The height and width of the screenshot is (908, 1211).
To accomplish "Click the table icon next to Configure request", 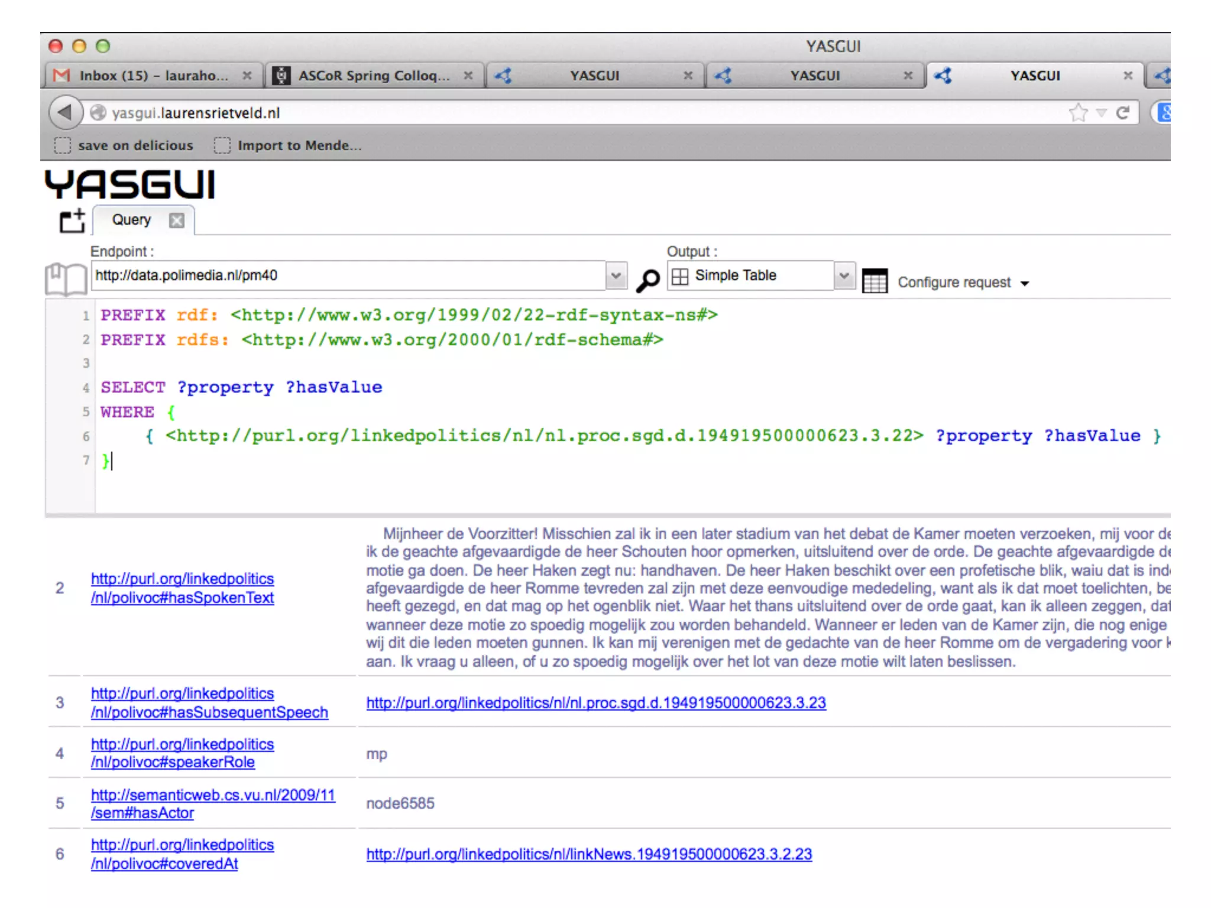I will click(x=875, y=281).
